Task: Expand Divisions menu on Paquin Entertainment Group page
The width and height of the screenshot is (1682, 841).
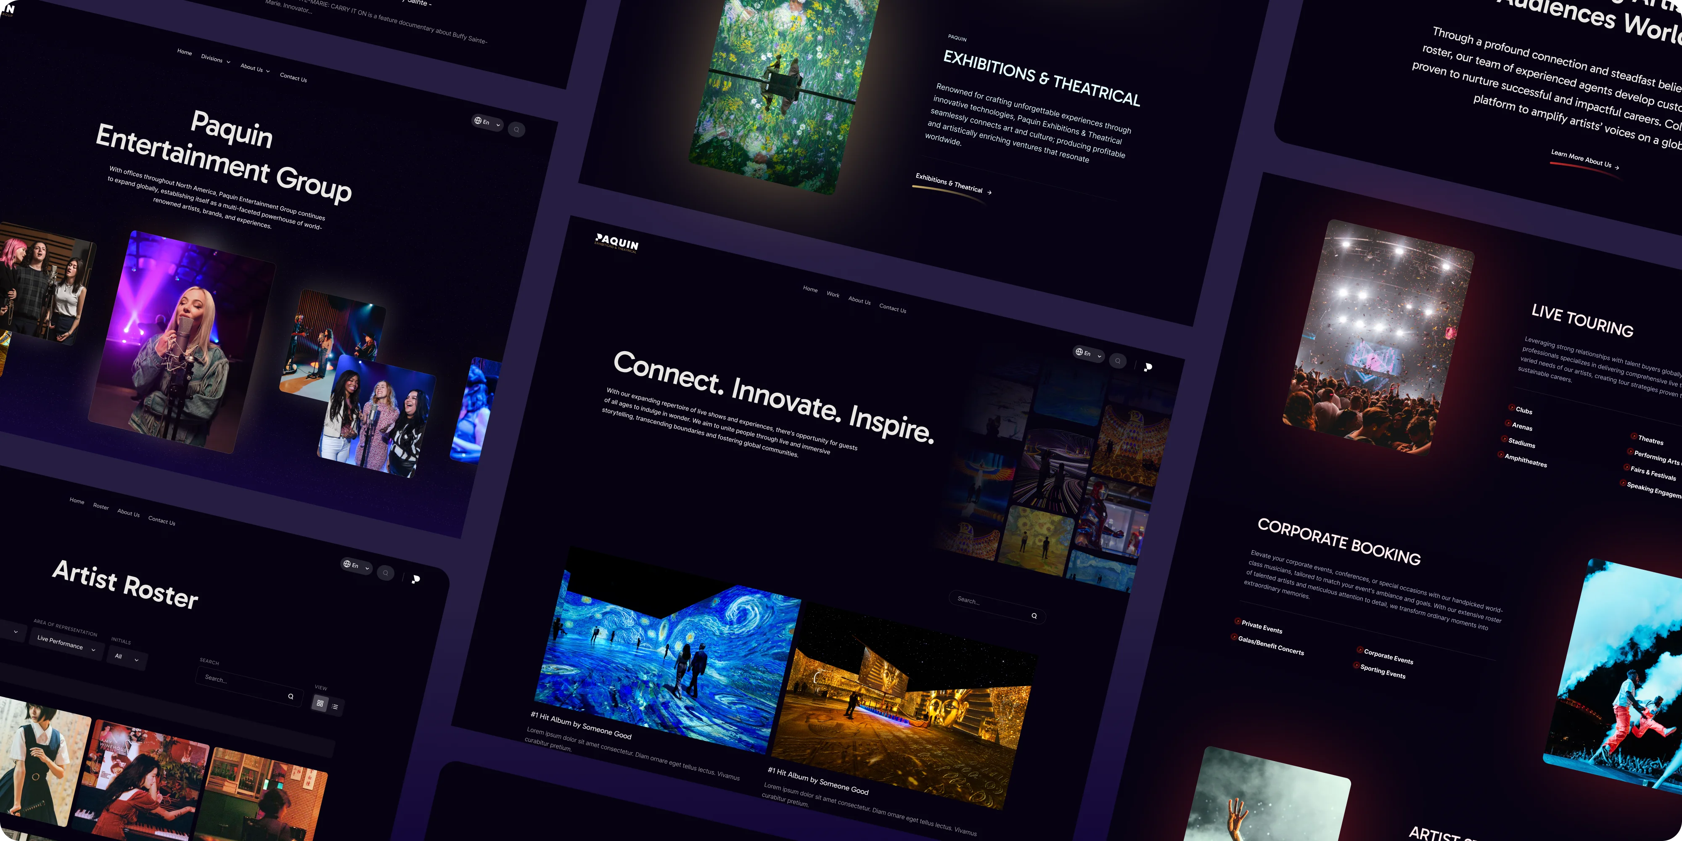Action: point(215,59)
